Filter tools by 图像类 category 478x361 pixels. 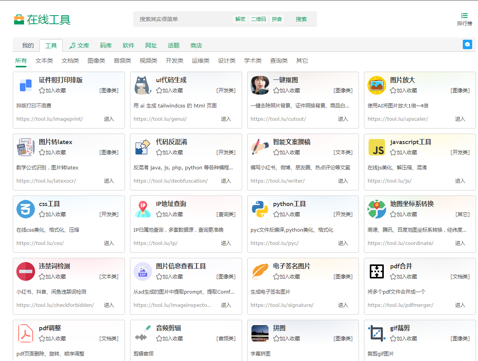[x=97, y=61]
